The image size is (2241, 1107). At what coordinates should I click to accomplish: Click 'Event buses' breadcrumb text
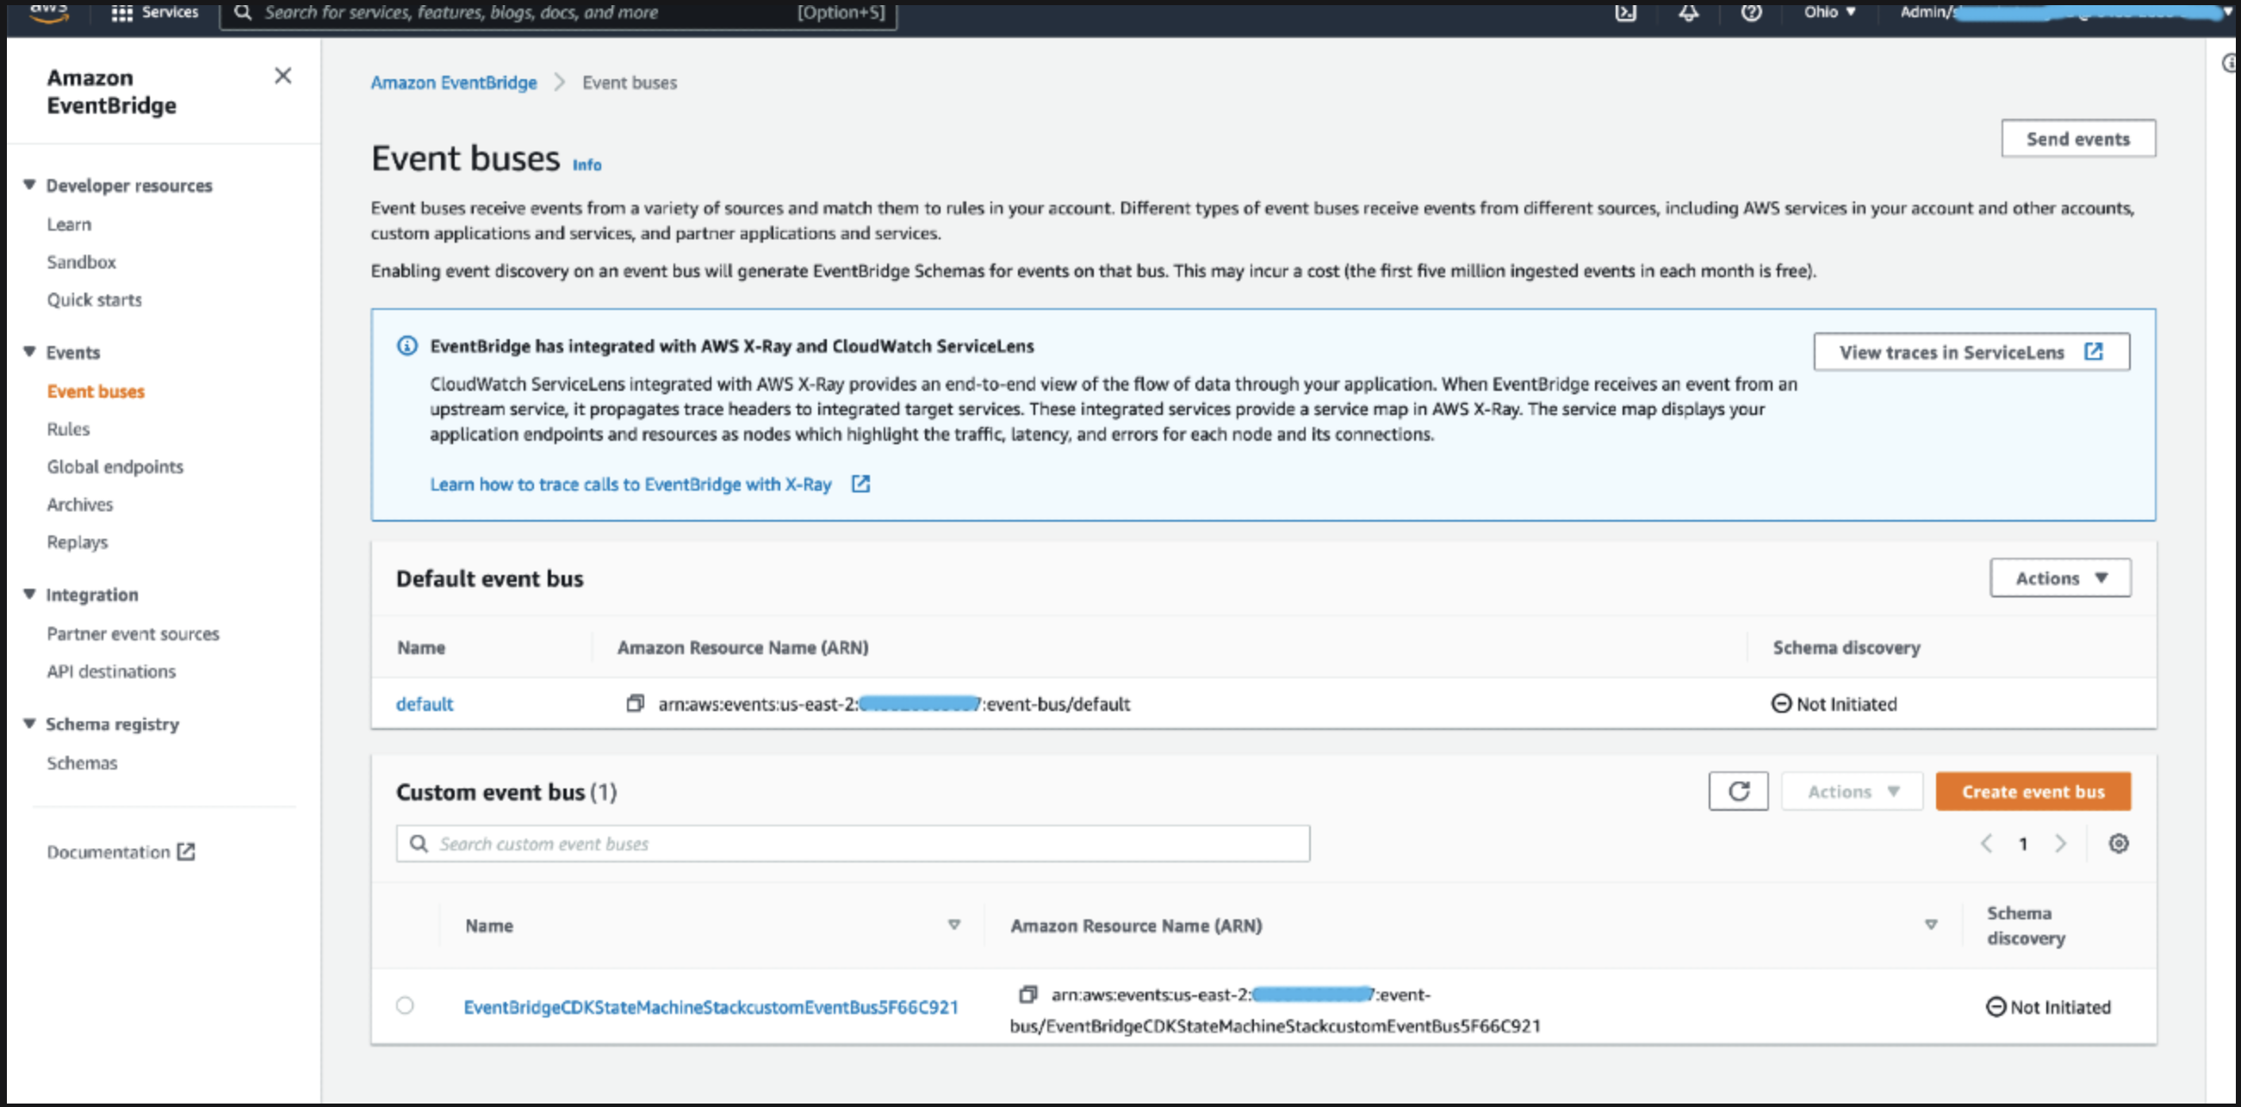tap(629, 82)
